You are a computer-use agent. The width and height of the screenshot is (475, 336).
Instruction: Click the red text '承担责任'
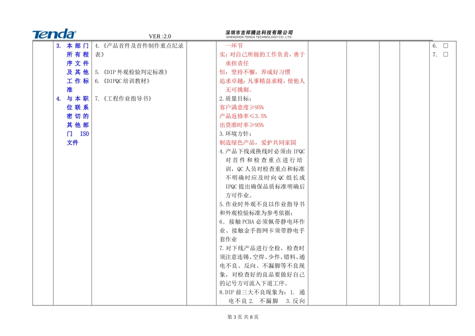[237, 63]
